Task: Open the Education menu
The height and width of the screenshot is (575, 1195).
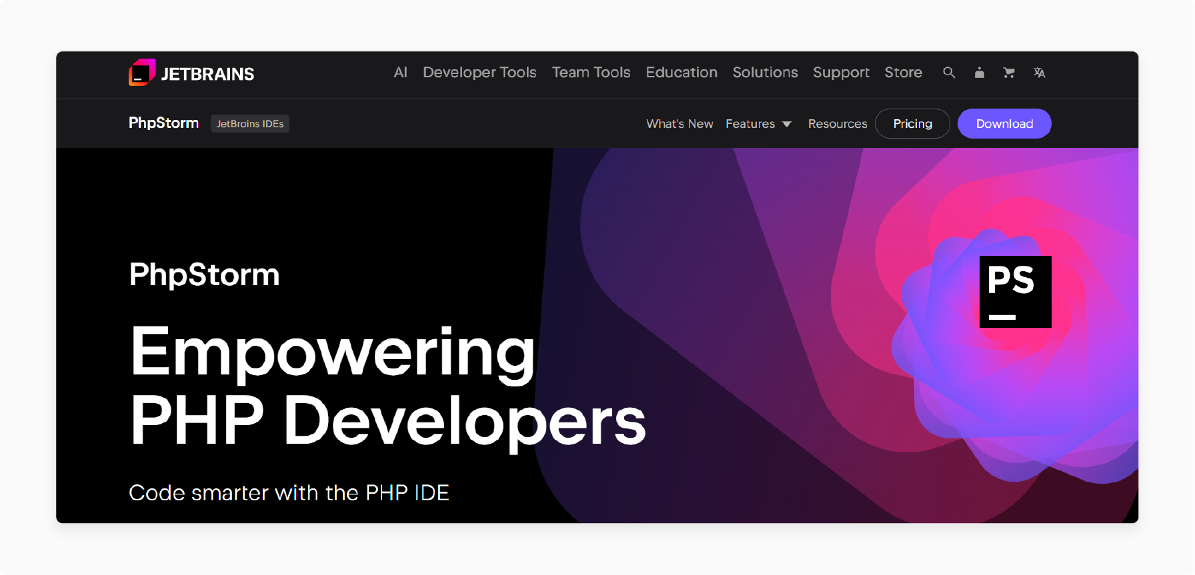Action: [682, 73]
